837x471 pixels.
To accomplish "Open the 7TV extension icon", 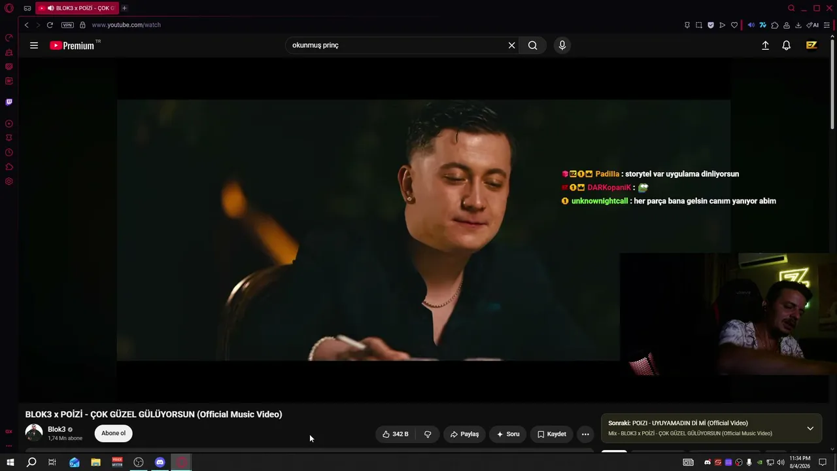I will (x=763, y=25).
